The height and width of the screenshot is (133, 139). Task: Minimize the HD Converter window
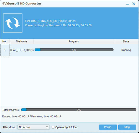click(x=127, y=4)
